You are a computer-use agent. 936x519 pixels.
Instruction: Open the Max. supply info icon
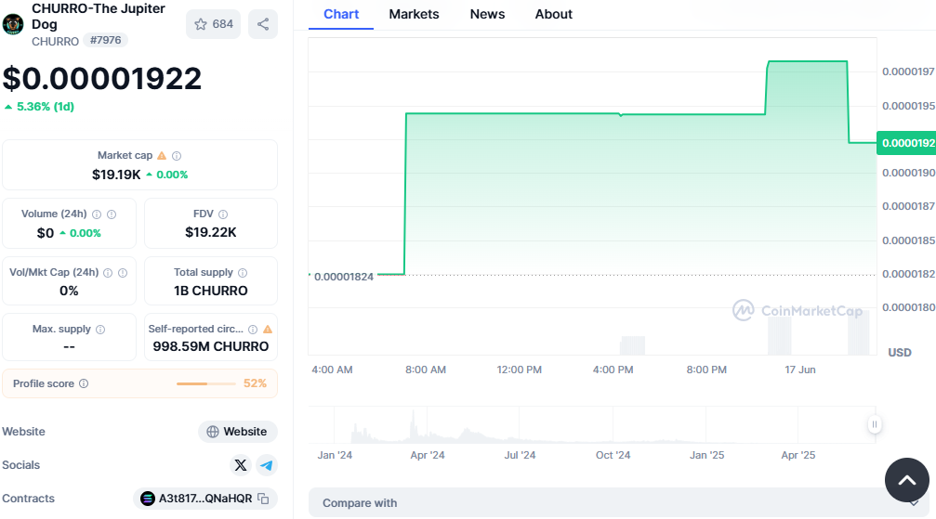(x=101, y=330)
